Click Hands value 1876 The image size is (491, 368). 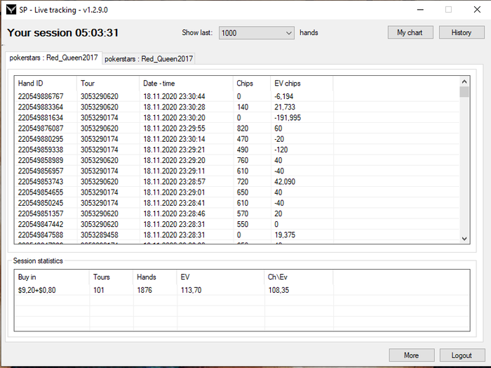144,290
